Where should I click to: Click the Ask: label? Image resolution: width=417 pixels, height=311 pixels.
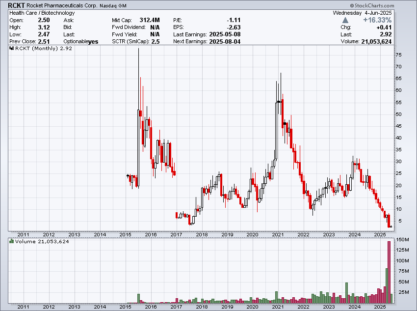coord(69,20)
